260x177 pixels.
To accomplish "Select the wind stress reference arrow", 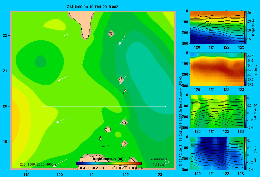I will coord(160,162).
